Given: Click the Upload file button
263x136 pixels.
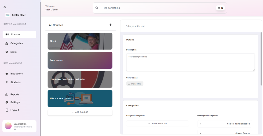Looking at the screenshot, I should (x=135, y=84).
